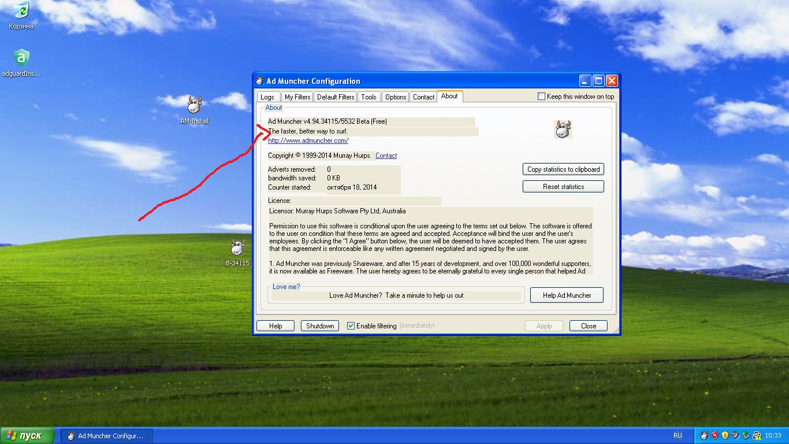Click the Reset statistics button
The width and height of the screenshot is (789, 444).
tap(563, 187)
